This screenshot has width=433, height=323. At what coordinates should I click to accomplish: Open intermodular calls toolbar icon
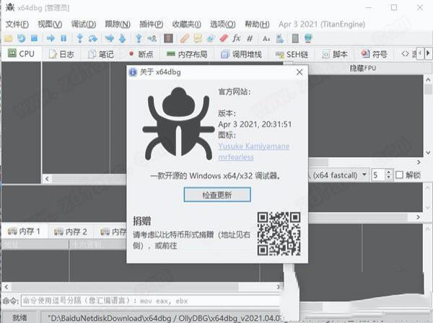click(279, 38)
